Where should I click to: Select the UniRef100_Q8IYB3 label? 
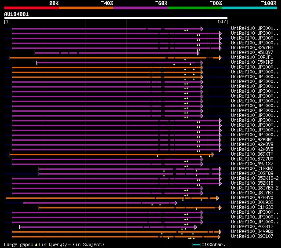click(252, 193)
